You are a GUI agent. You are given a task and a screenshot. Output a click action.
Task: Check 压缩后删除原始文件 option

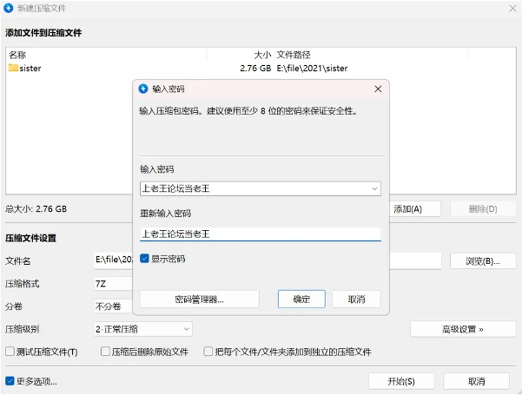(x=105, y=352)
